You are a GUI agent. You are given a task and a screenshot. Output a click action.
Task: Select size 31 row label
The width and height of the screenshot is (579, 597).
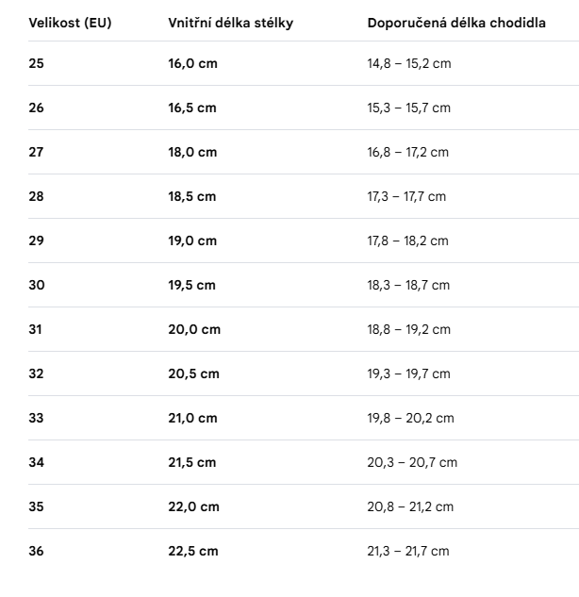pyautogui.click(x=35, y=329)
